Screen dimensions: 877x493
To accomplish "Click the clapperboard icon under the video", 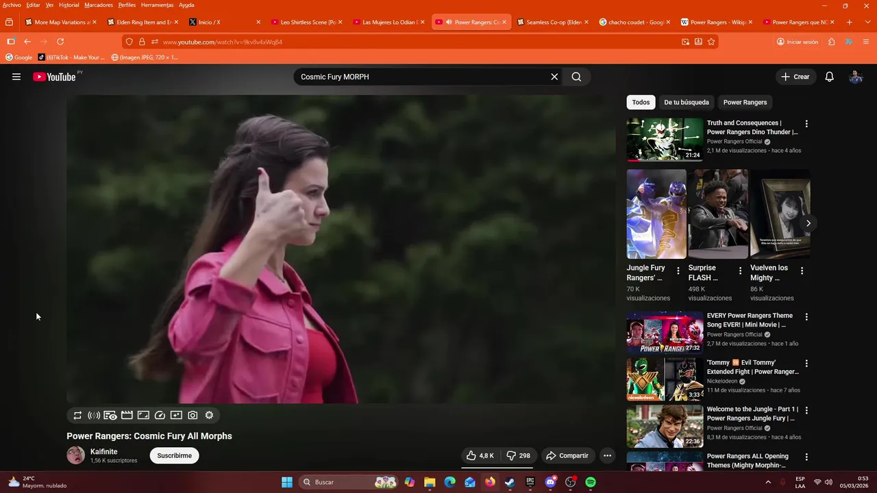I will click(127, 415).
